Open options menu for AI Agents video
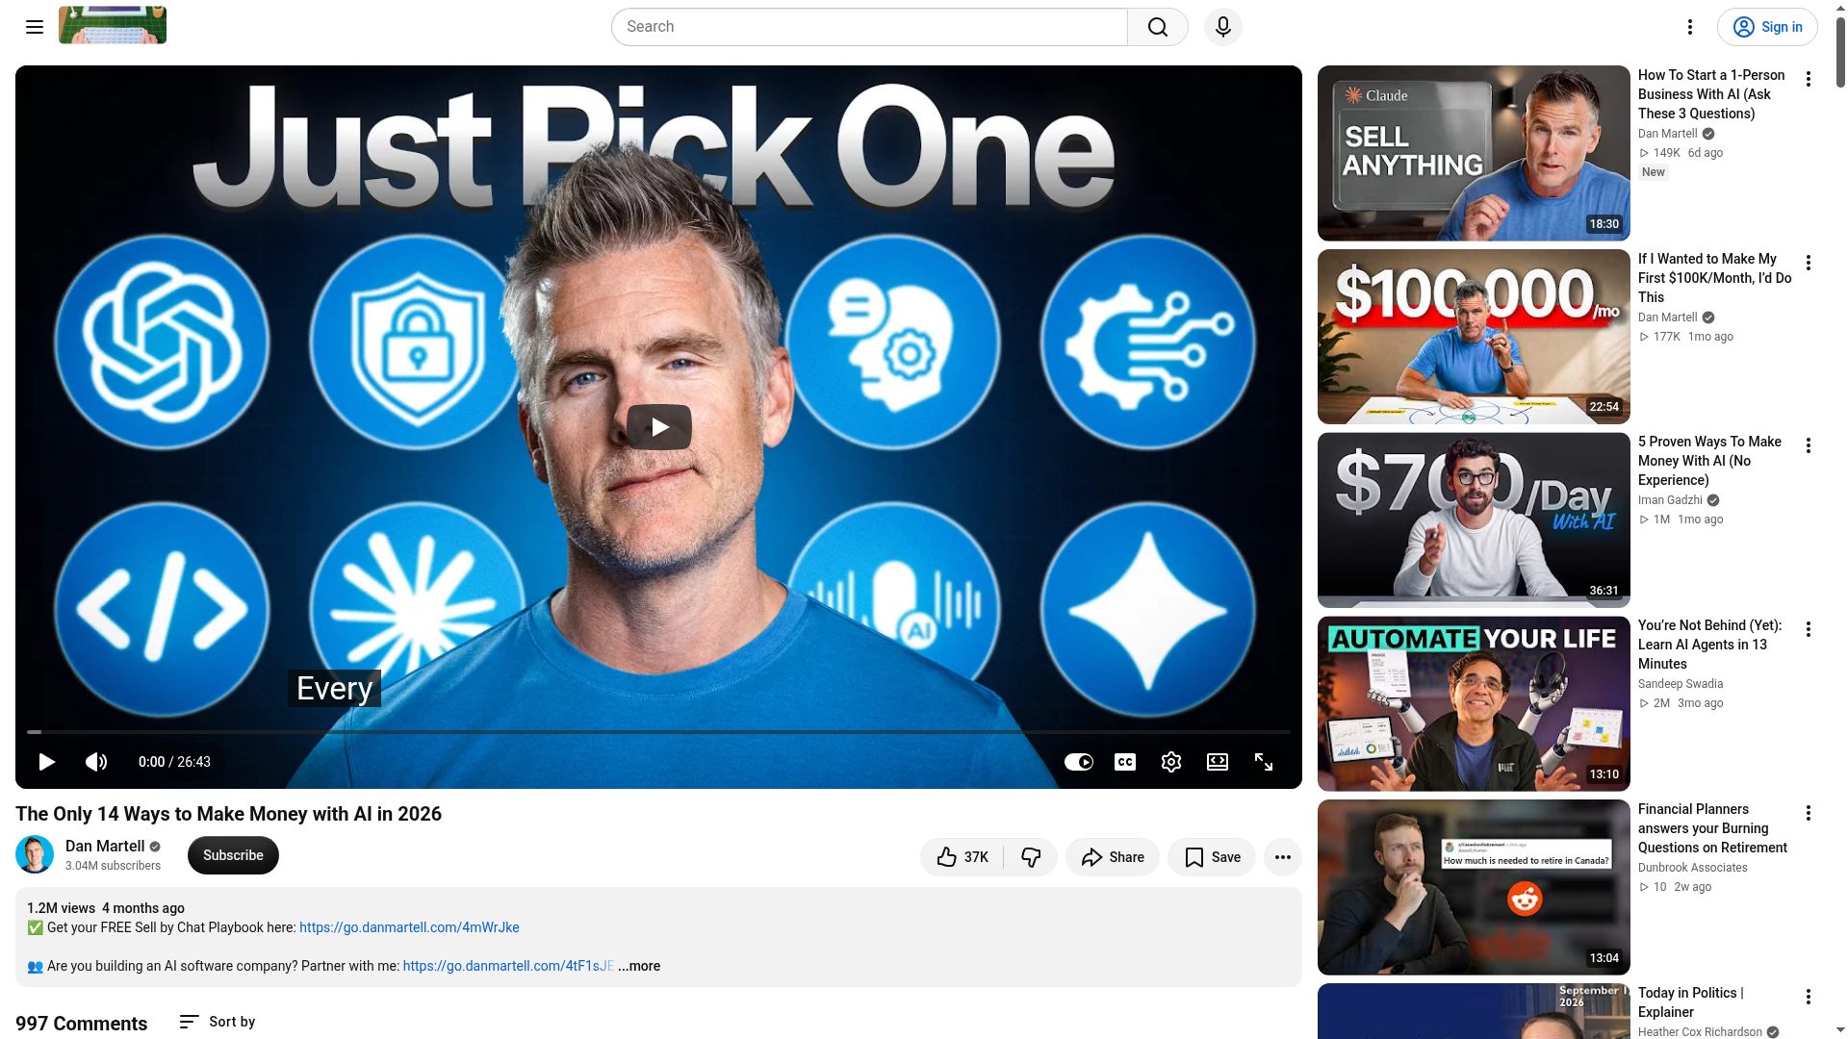 point(1809,629)
